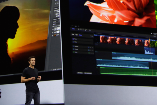Select the sunset layer thumbnail in Photoshop
Viewport: 157px width, 105px height.
coord(55,35)
